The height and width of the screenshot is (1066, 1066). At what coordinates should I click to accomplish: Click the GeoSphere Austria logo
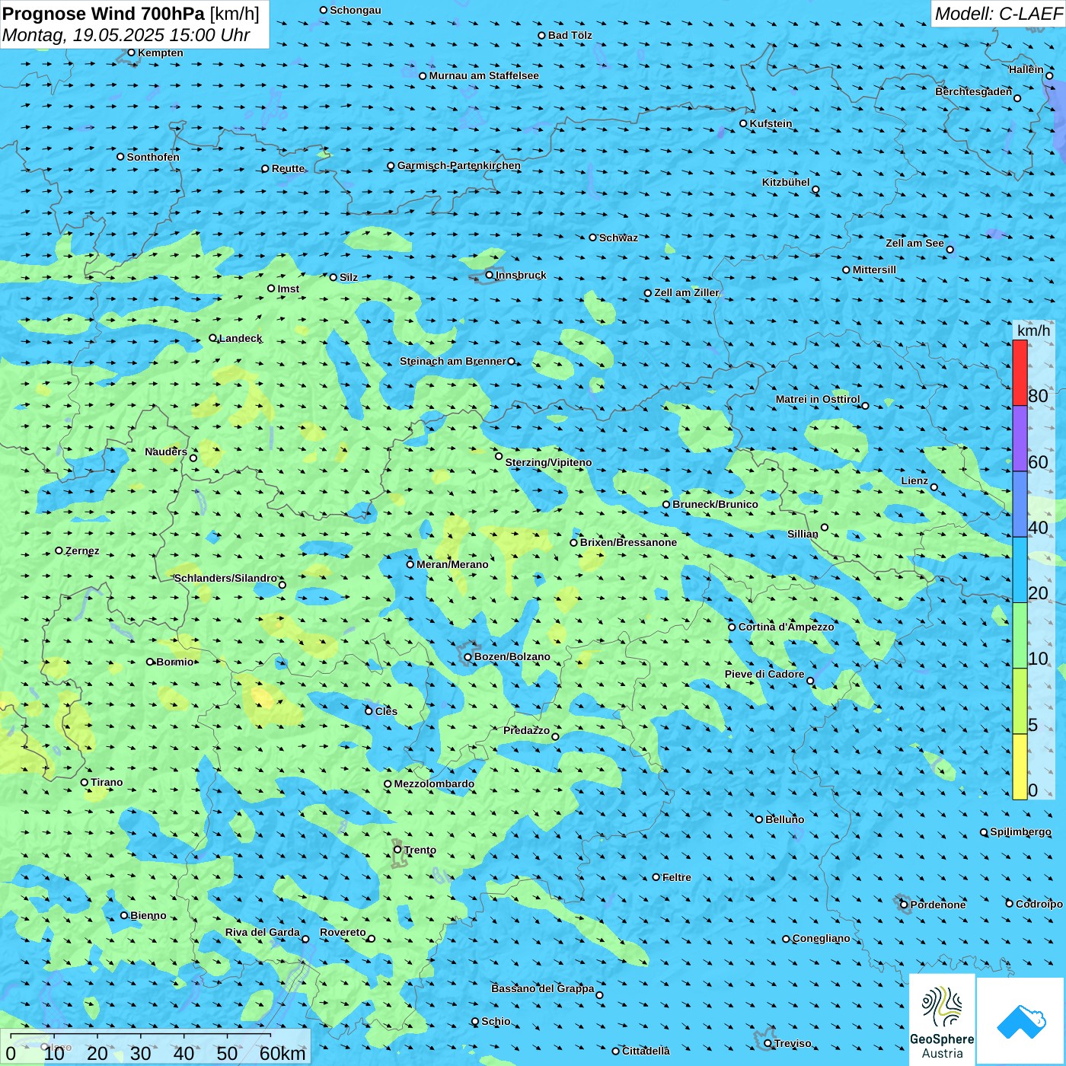pyautogui.click(x=942, y=1019)
